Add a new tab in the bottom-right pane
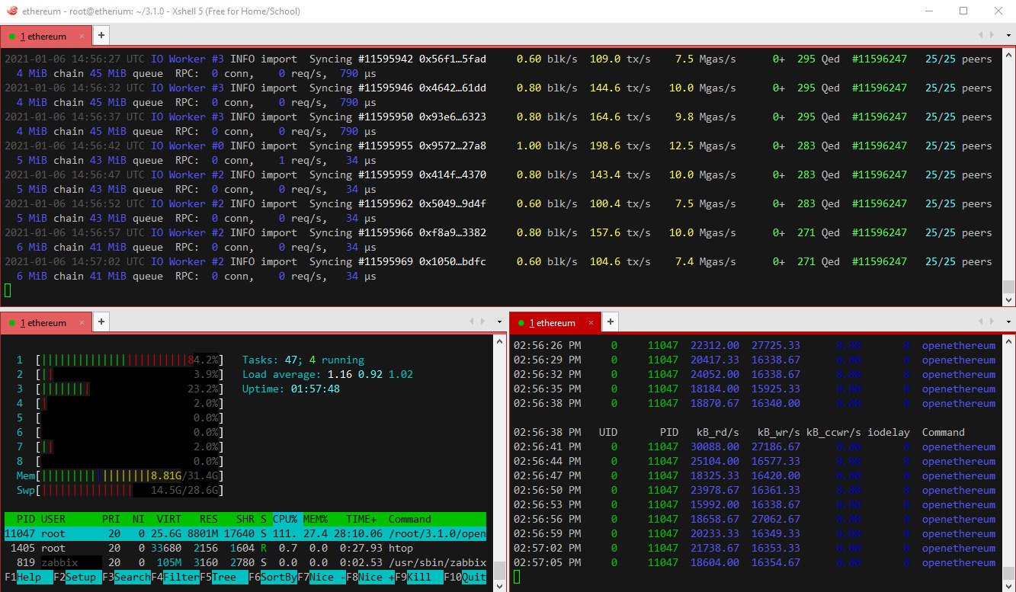 tap(610, 322)
